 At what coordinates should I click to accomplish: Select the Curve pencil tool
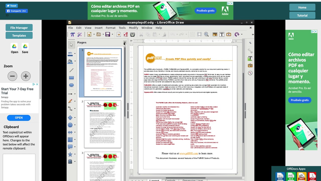[x=70, y=101]
